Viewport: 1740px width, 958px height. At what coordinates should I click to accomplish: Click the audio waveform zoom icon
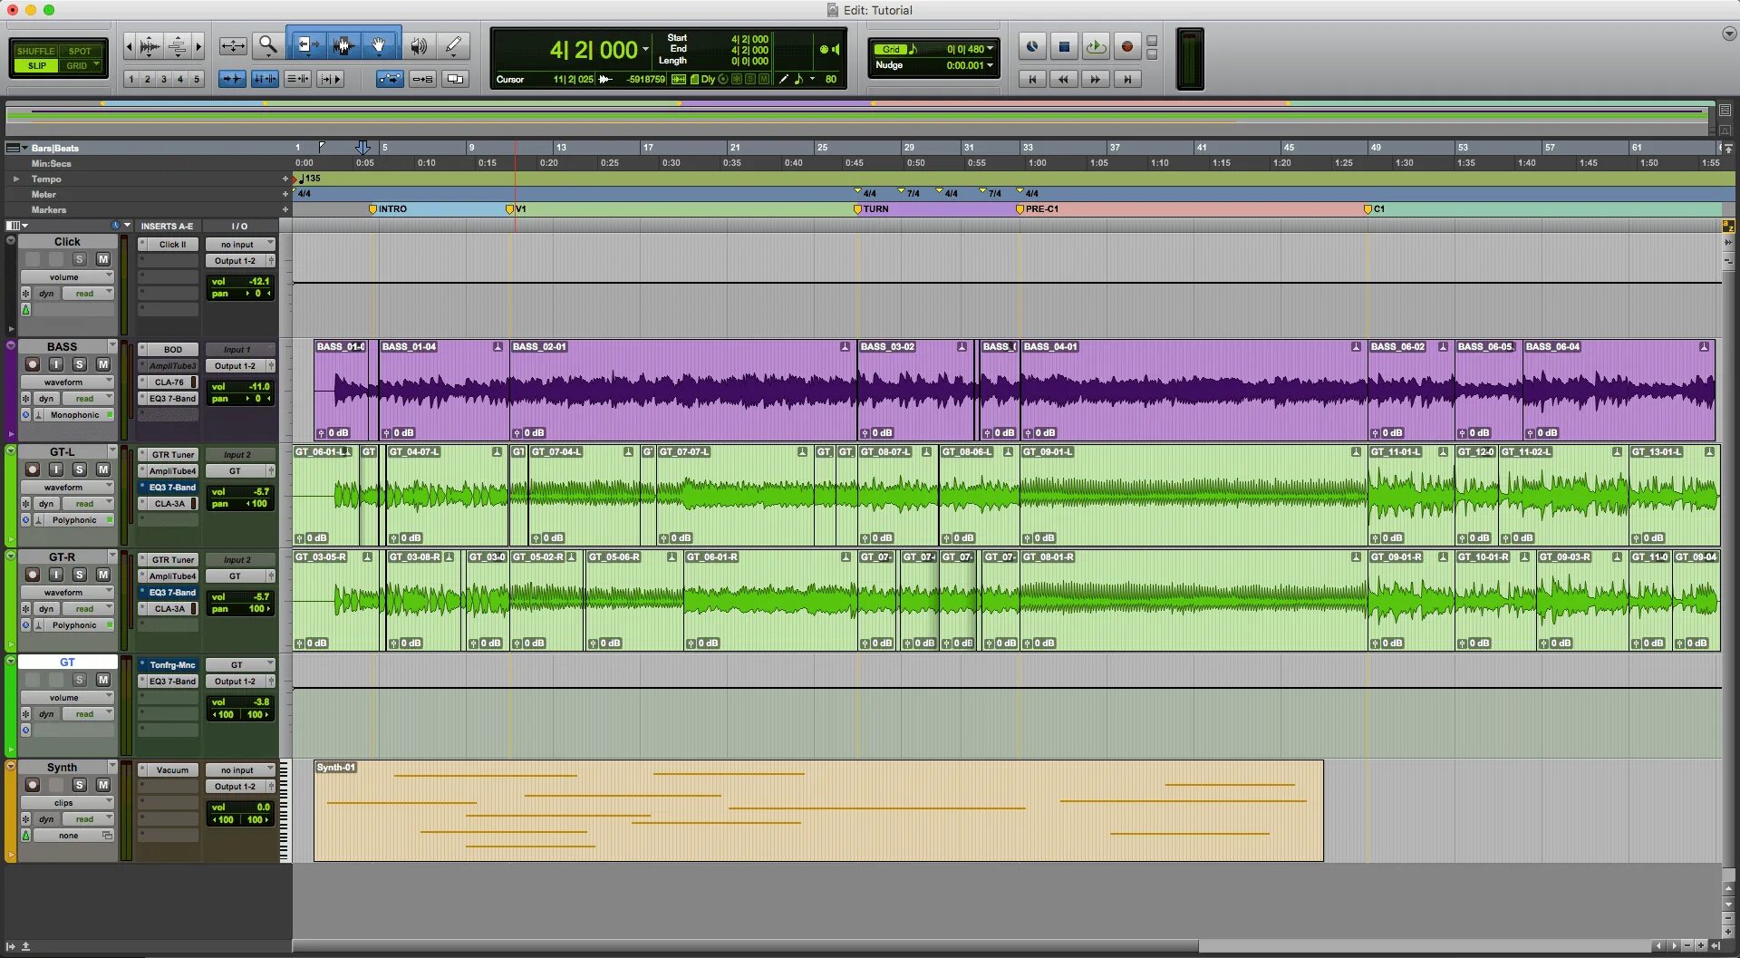click(x=150, y=45)
